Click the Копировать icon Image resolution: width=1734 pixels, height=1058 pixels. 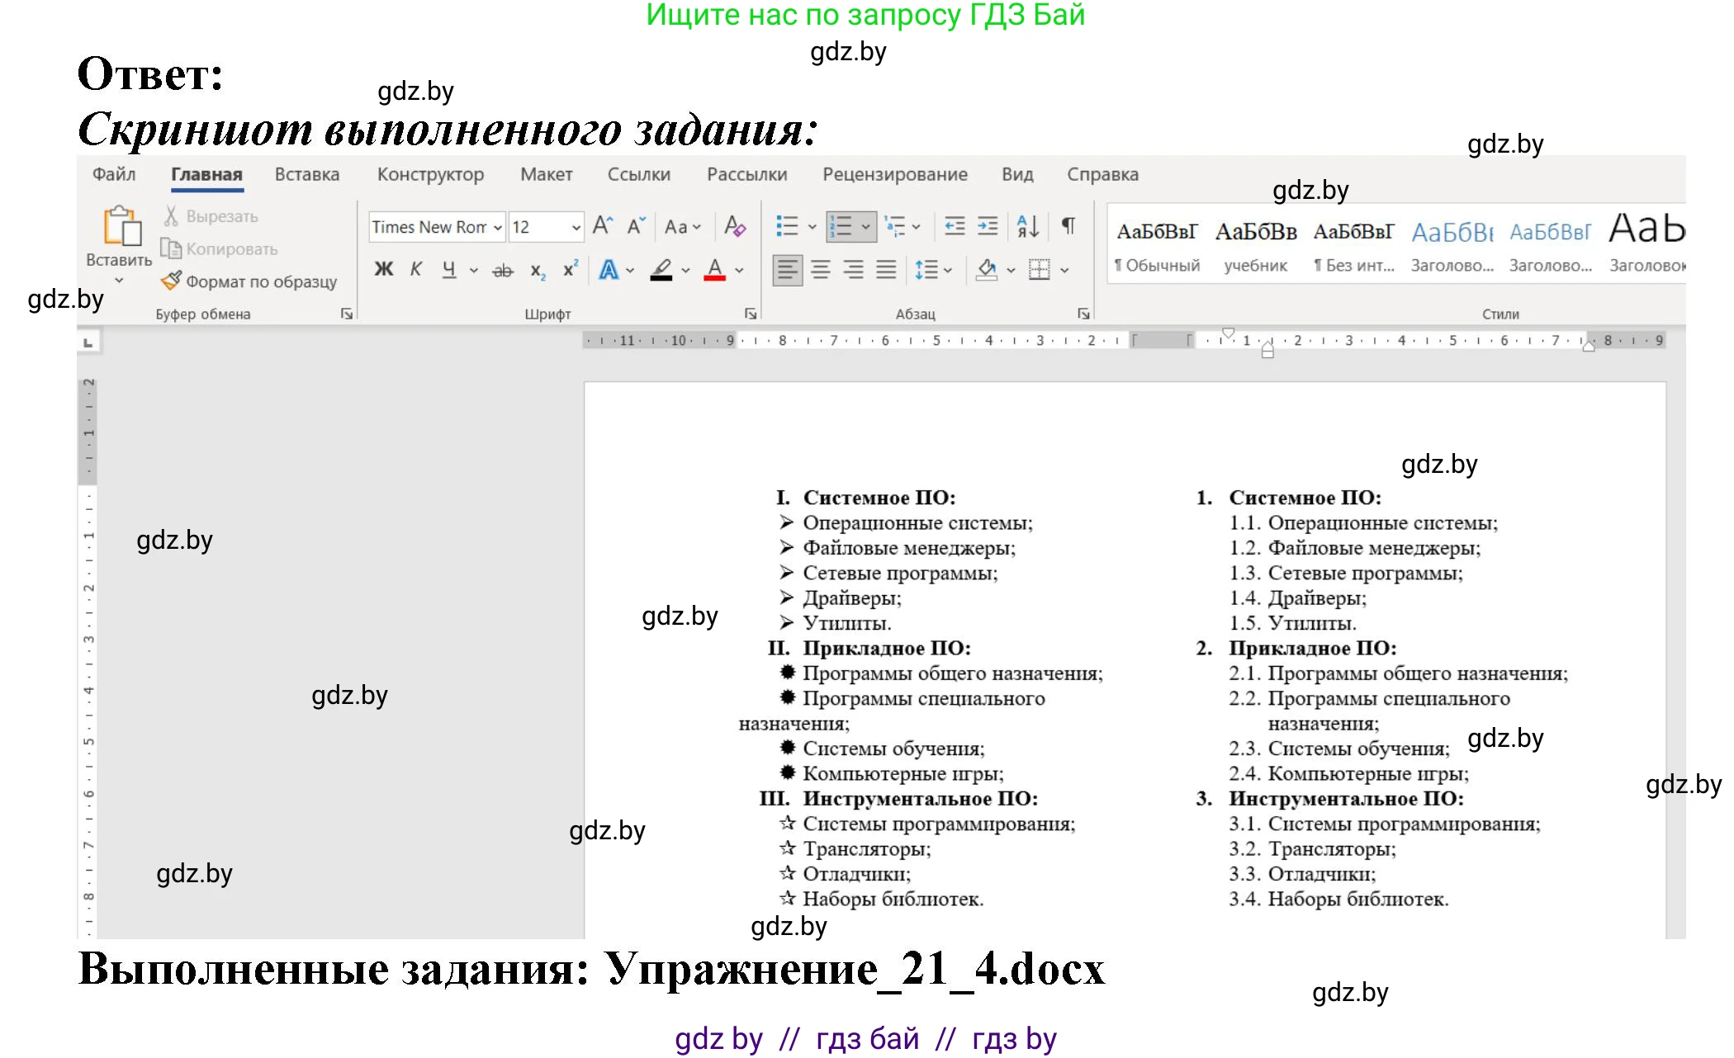171,248
